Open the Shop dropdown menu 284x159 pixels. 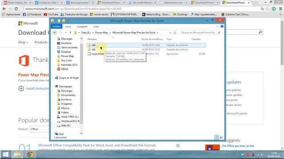[23, 42]
